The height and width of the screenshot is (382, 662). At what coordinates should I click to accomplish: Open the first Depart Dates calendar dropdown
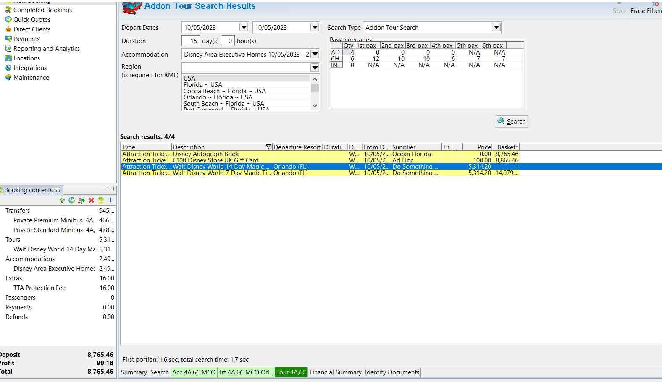(244, 27)
